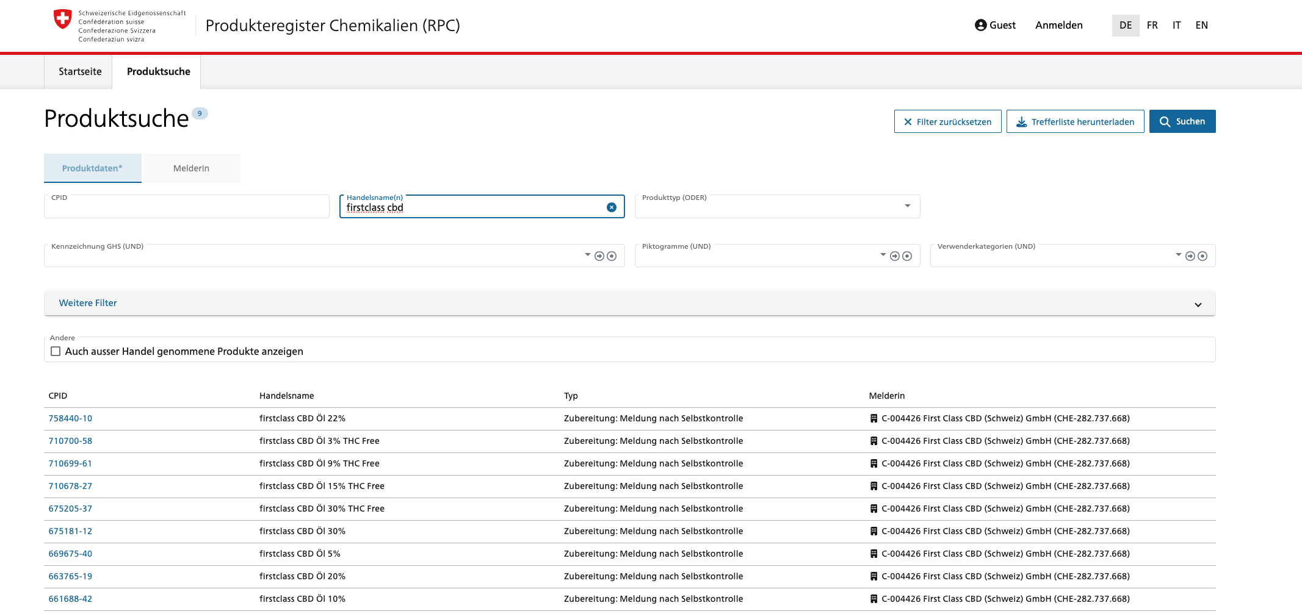Click dot-circle icon in Kennzeichnung GHS field
This screenshot has width=1302, height=614.
[x=612, y=256]
